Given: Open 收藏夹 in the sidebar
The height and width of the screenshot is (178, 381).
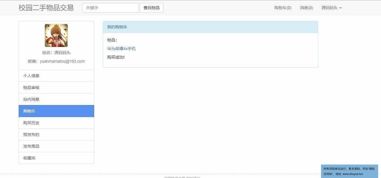Looking at the screenshot, I should tap(56, 158).
